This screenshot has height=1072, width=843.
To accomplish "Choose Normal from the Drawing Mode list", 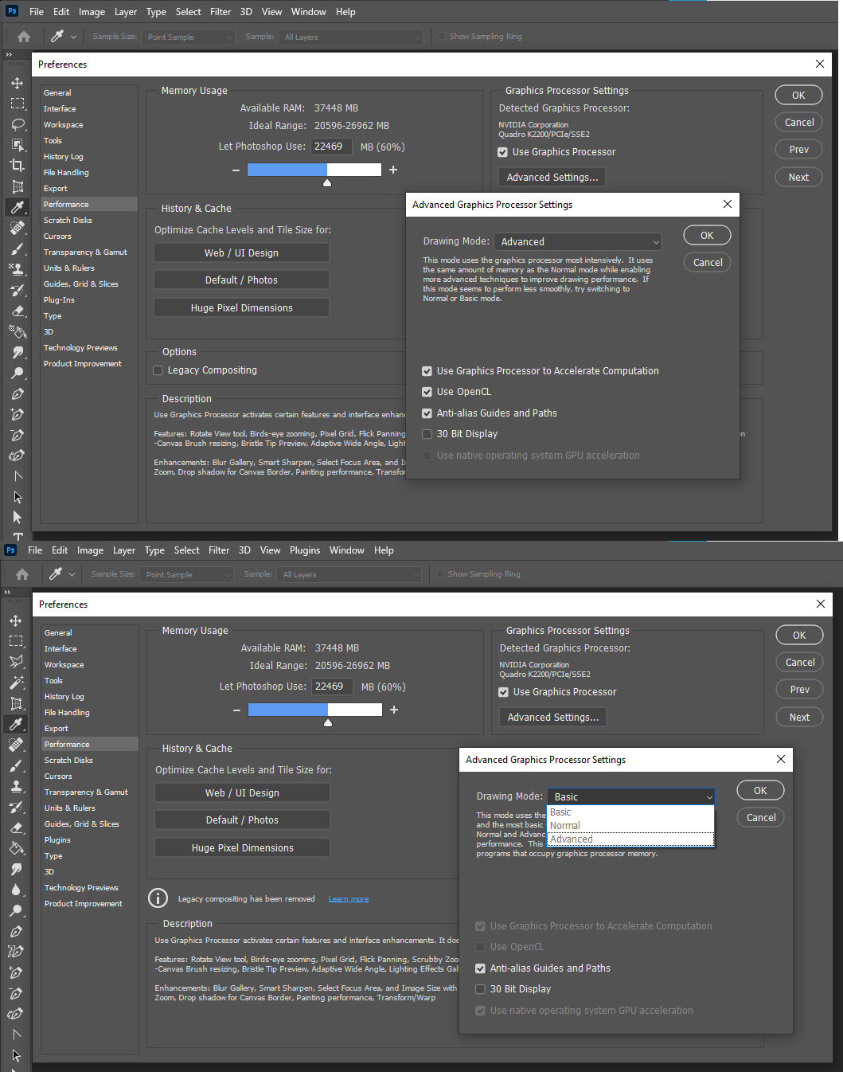I will pos(564,825).
